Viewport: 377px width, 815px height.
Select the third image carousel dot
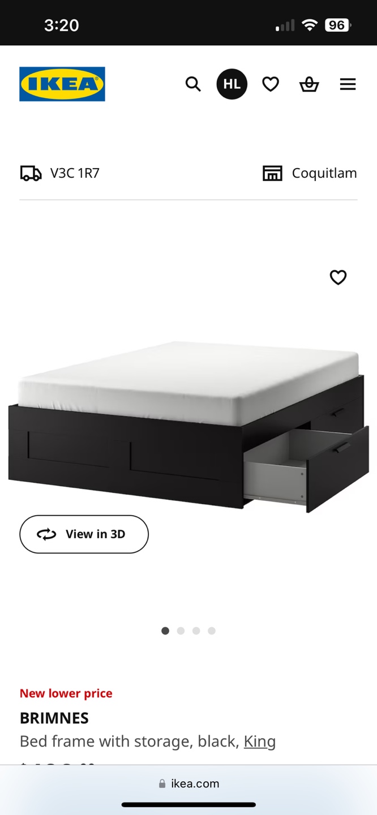click(196, 630)
